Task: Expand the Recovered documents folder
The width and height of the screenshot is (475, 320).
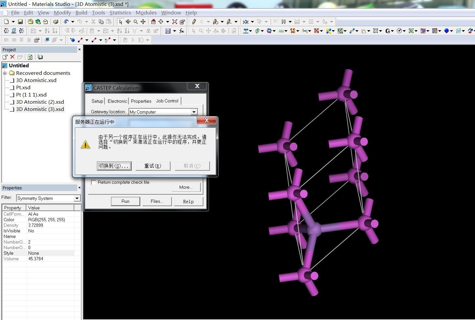Action: 5,73
